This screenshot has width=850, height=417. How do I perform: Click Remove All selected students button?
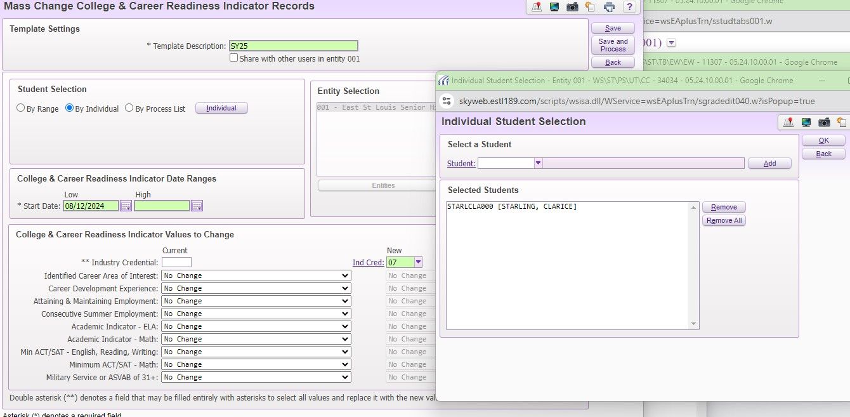tap(724, 221)
